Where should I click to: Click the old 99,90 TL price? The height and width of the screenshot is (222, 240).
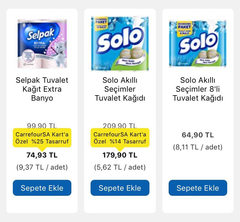(42, 126)
